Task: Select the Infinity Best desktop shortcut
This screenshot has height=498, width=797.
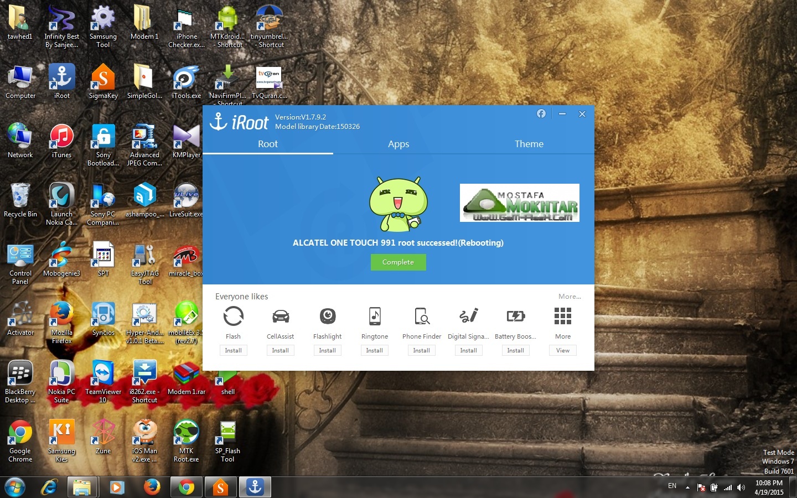Action: [x=62, y=26]
